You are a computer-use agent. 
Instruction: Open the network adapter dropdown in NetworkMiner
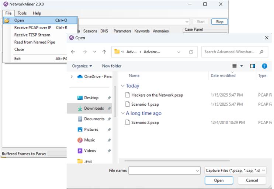point(187,22)
